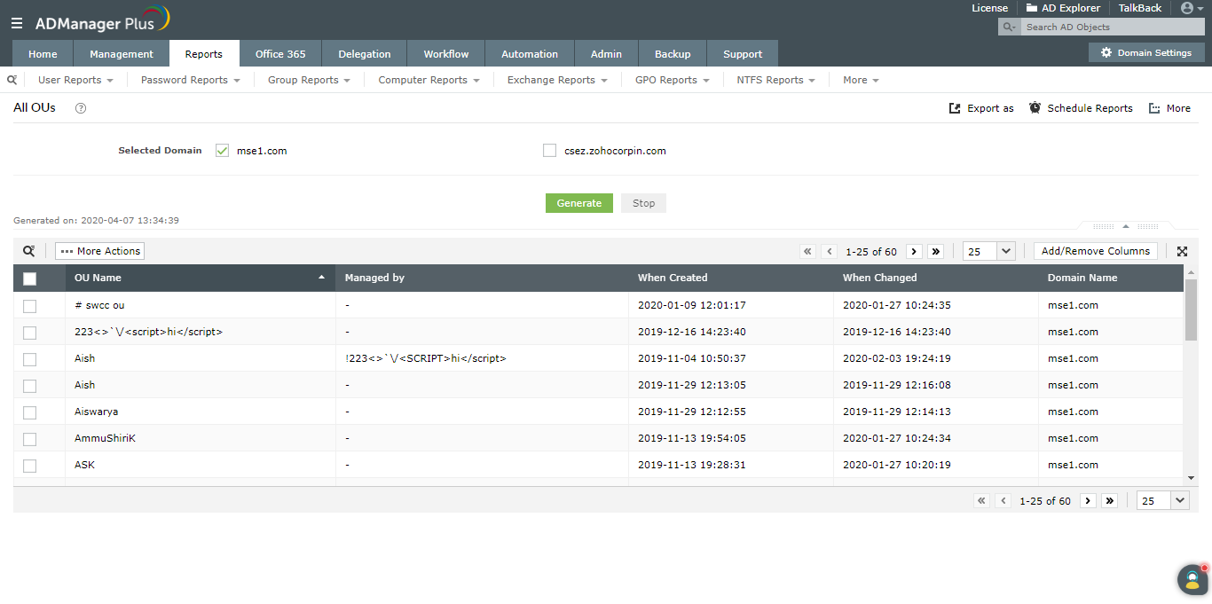The width and height of the screenshot is (1212, 604).
Task: Check the Aish row created 2019-11-04 checkbox
Action: tap(29, 359)
